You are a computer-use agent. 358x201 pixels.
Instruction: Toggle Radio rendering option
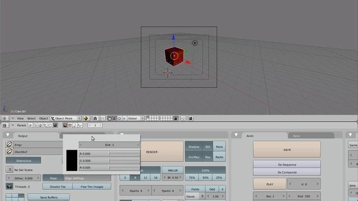pyautogui.click(x=219, y=157)
